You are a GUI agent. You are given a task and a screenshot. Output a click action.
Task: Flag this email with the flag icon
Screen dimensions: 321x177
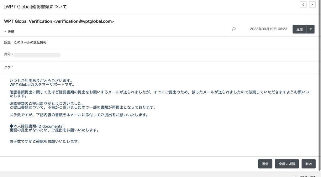click(x=234, y=29)
